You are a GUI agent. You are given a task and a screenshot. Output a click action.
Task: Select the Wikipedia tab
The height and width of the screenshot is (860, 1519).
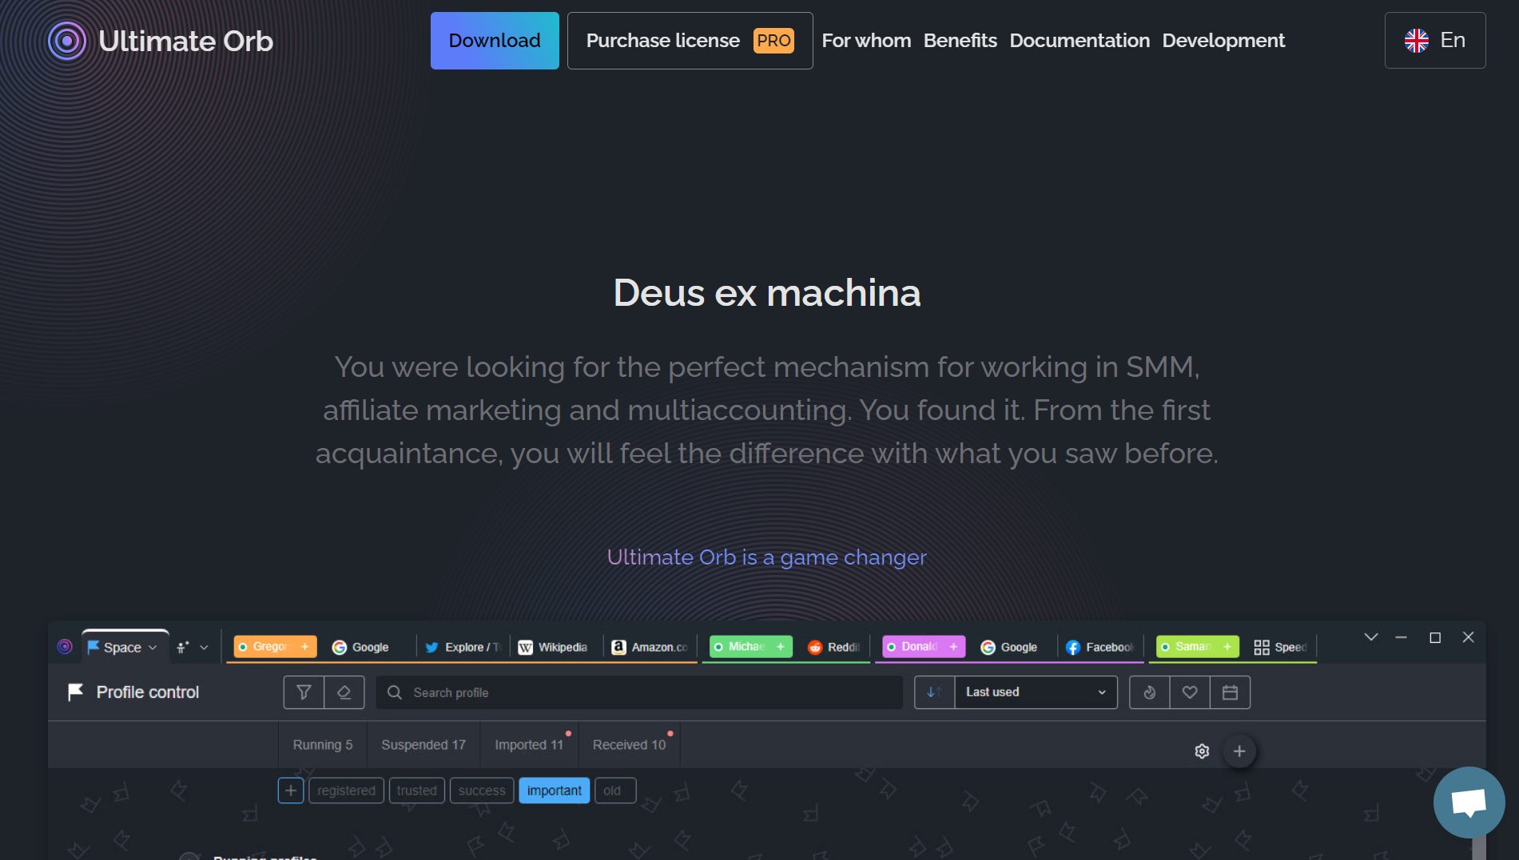[x=553, y=647]
